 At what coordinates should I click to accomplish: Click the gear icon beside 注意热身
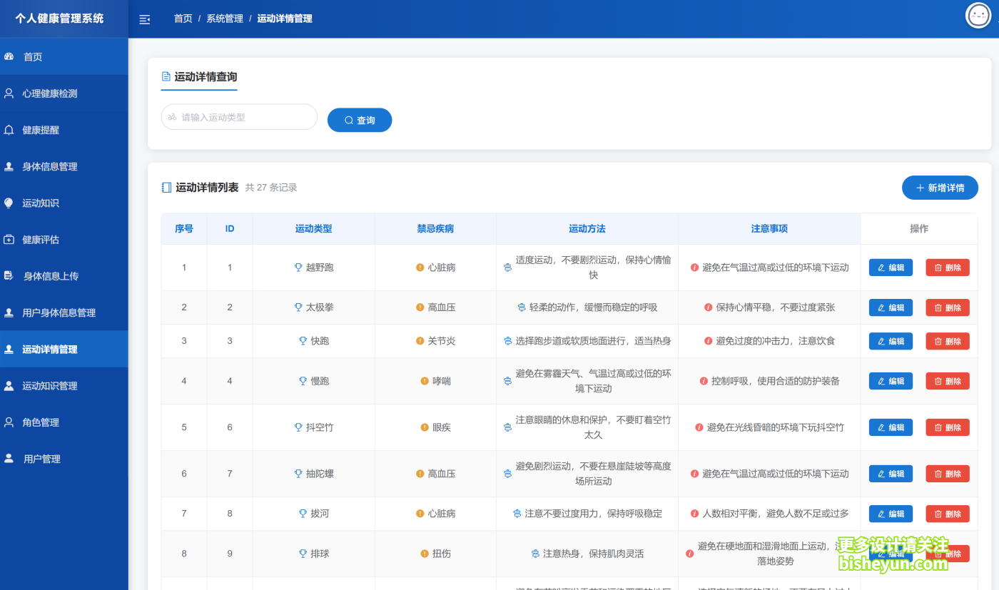click(x=535, y=554)
